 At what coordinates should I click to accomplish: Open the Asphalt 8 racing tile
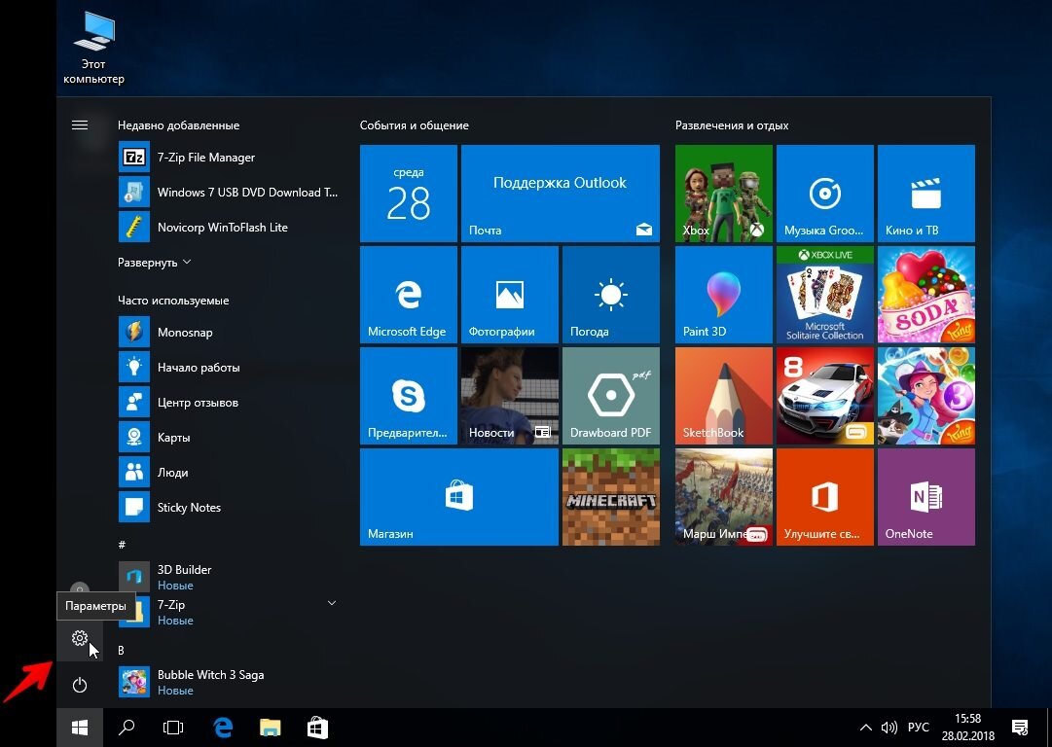[x=825, y=396]
